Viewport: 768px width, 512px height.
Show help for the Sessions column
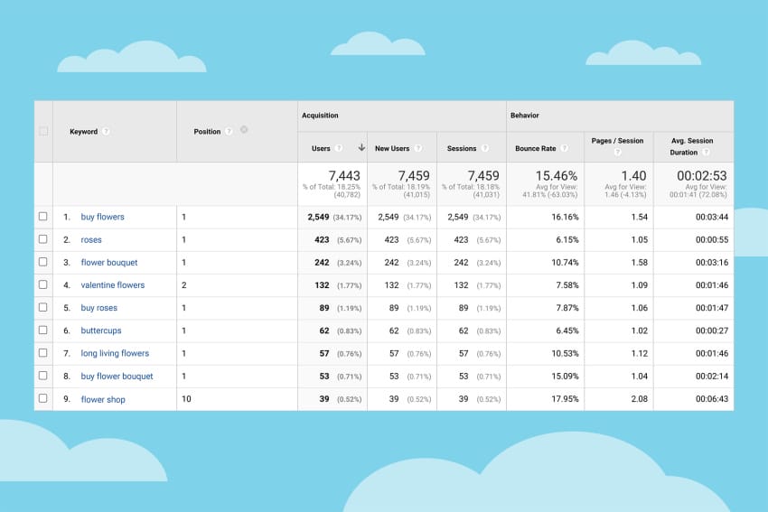pos(485,148)
